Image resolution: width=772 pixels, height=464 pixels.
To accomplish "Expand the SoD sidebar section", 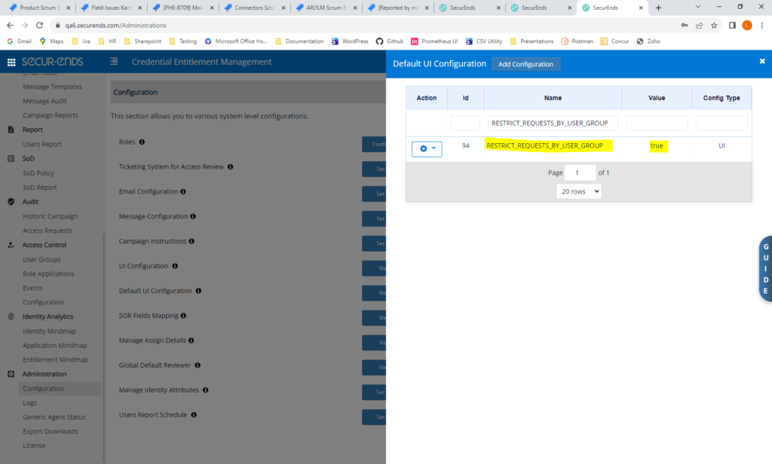I will click(28, 158).
